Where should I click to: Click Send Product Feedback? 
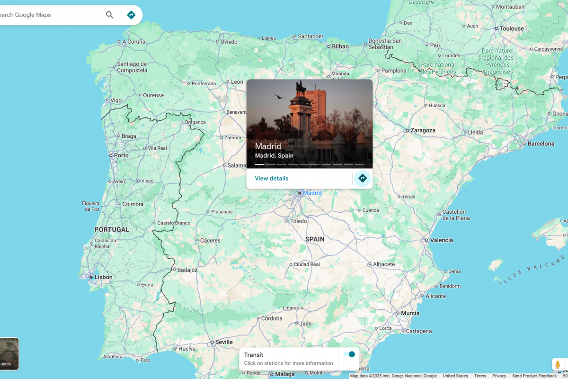534,376
